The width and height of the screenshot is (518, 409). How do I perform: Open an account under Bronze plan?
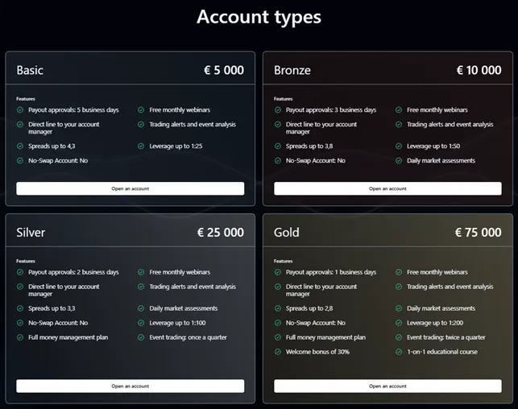pyautogui.click(x=387, y=188)
